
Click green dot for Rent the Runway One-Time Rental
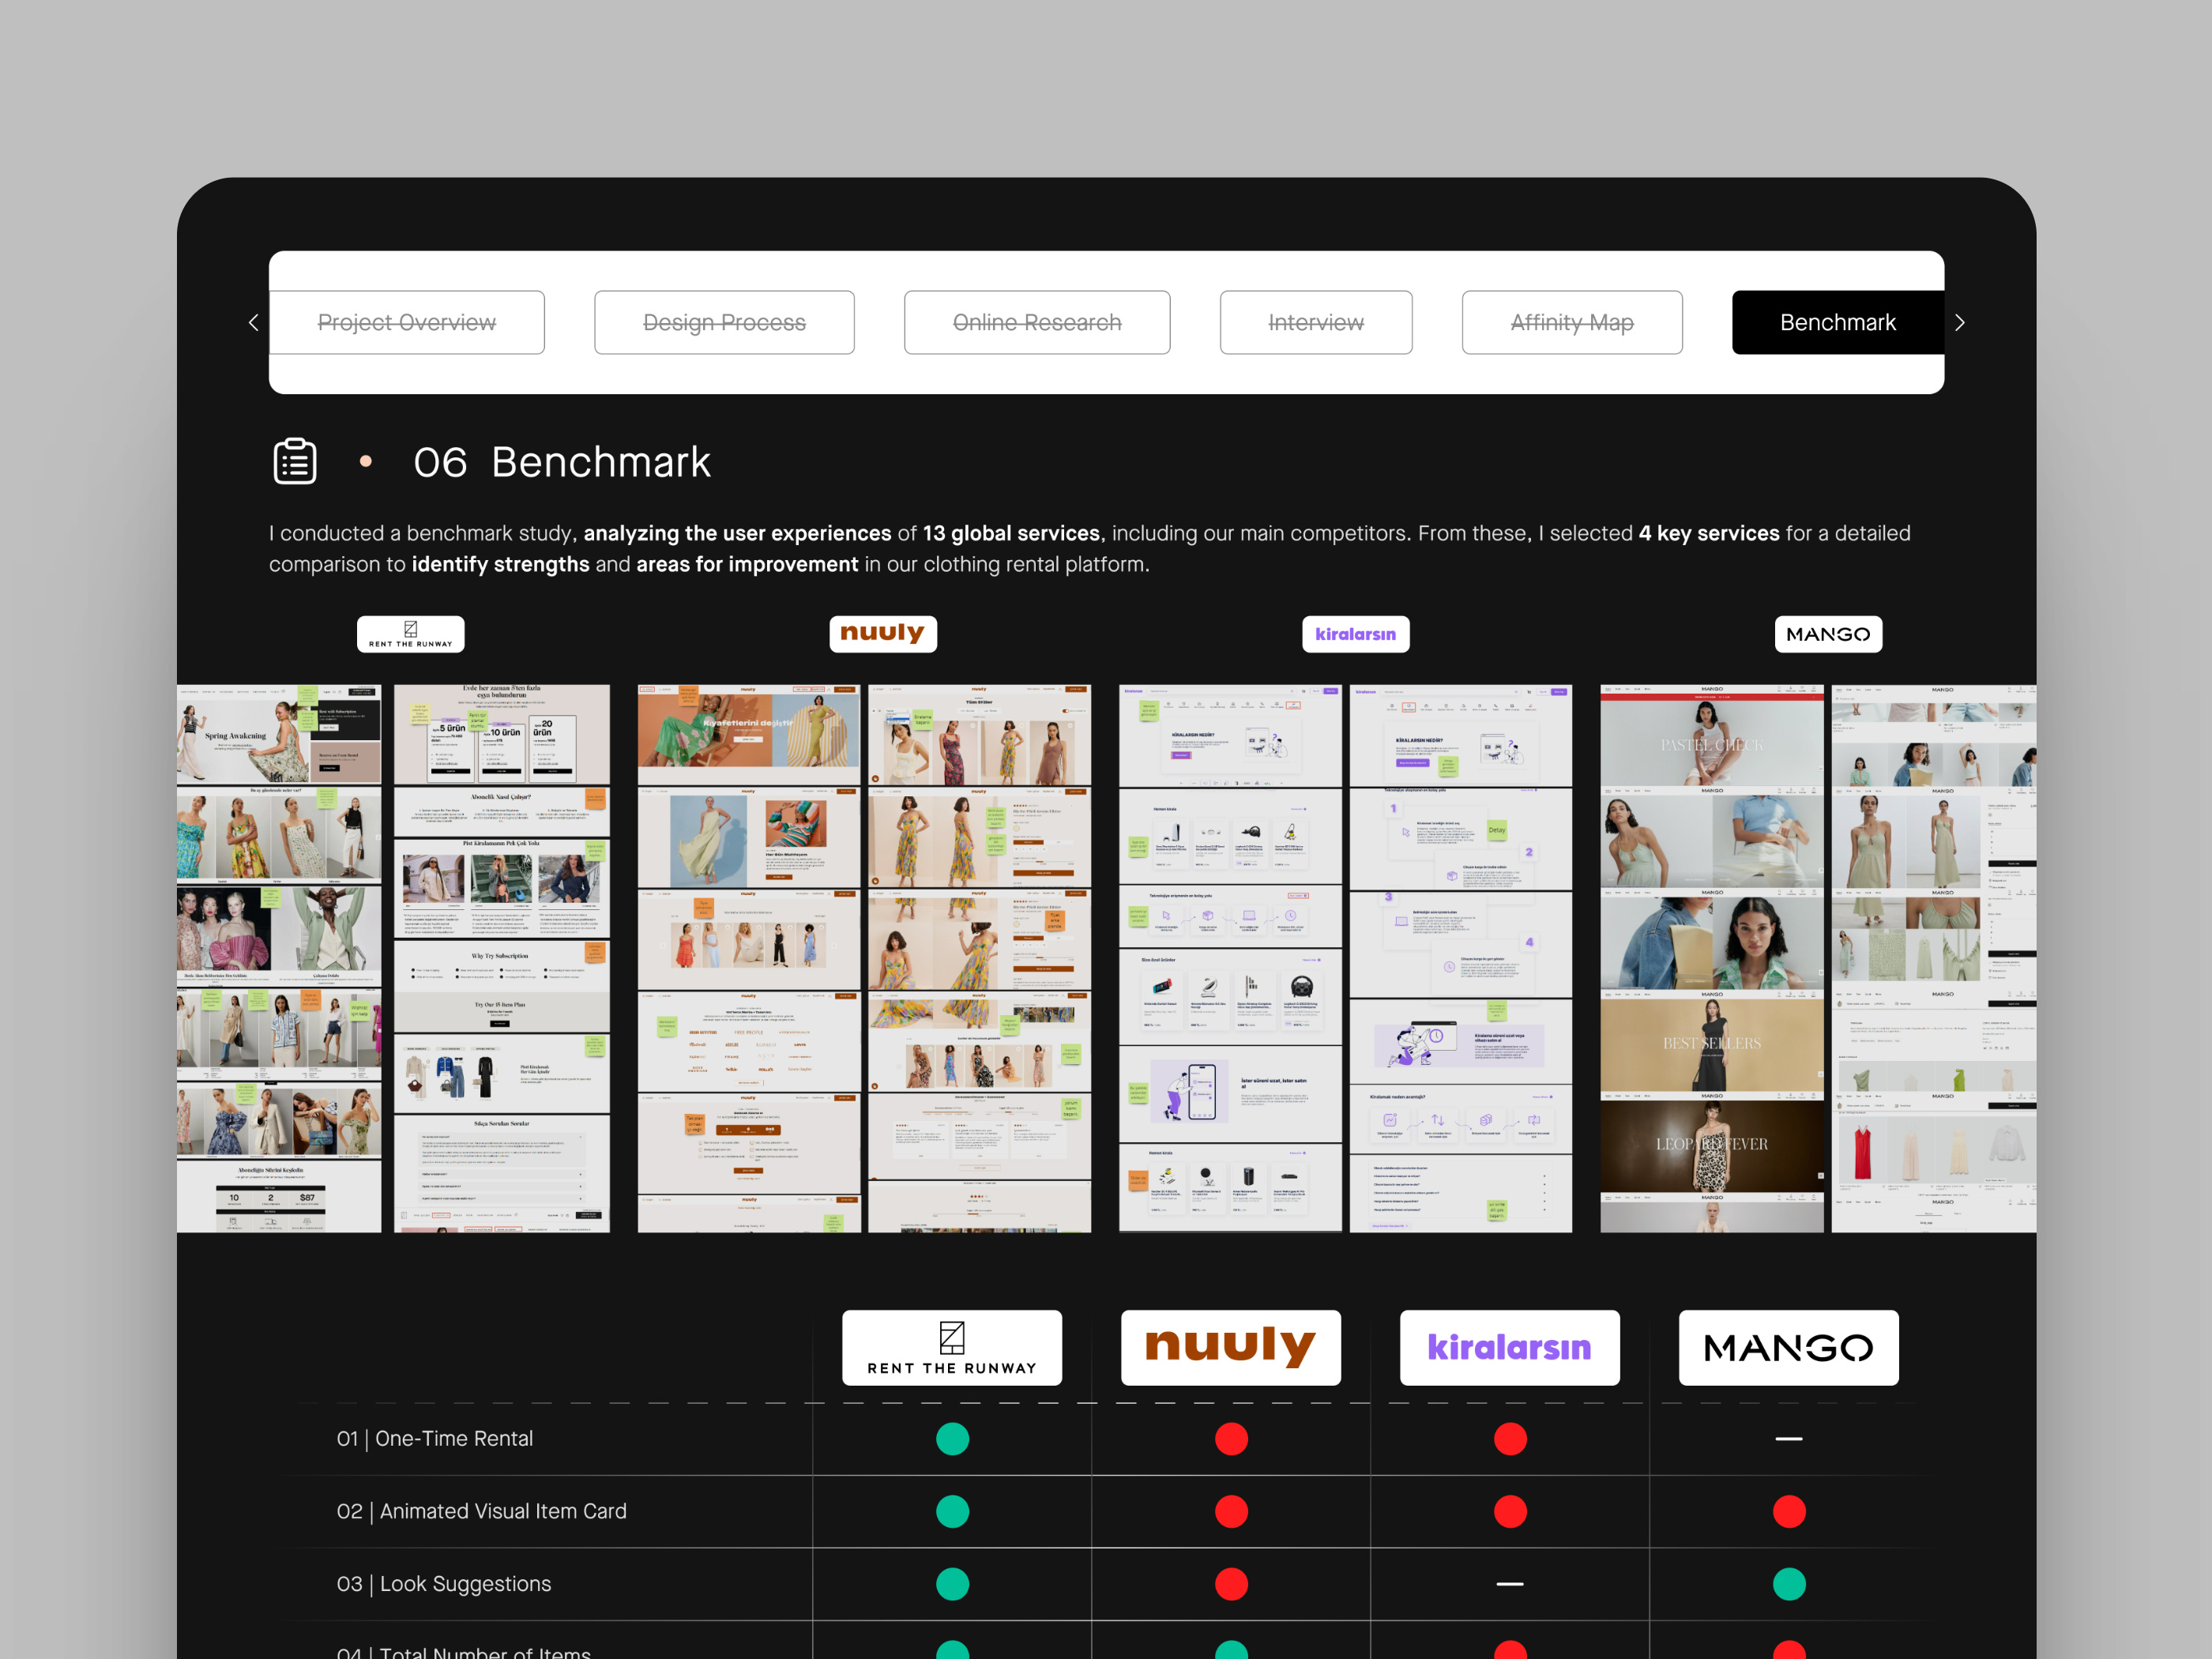click(952, 1438)
